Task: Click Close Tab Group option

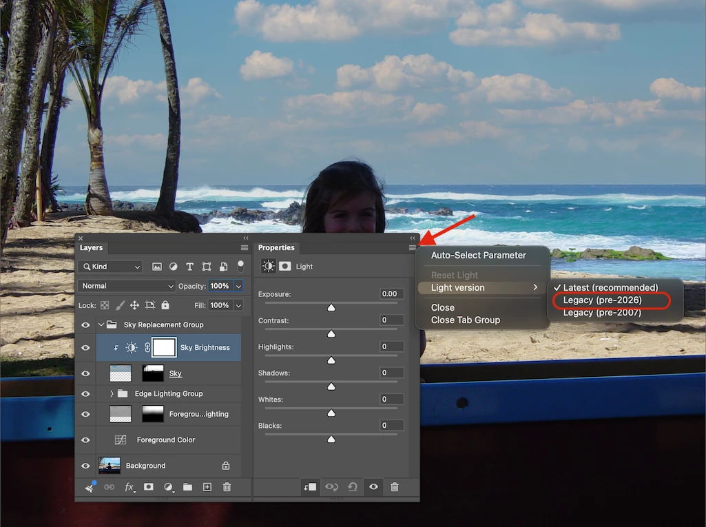Action: point(466,320)
